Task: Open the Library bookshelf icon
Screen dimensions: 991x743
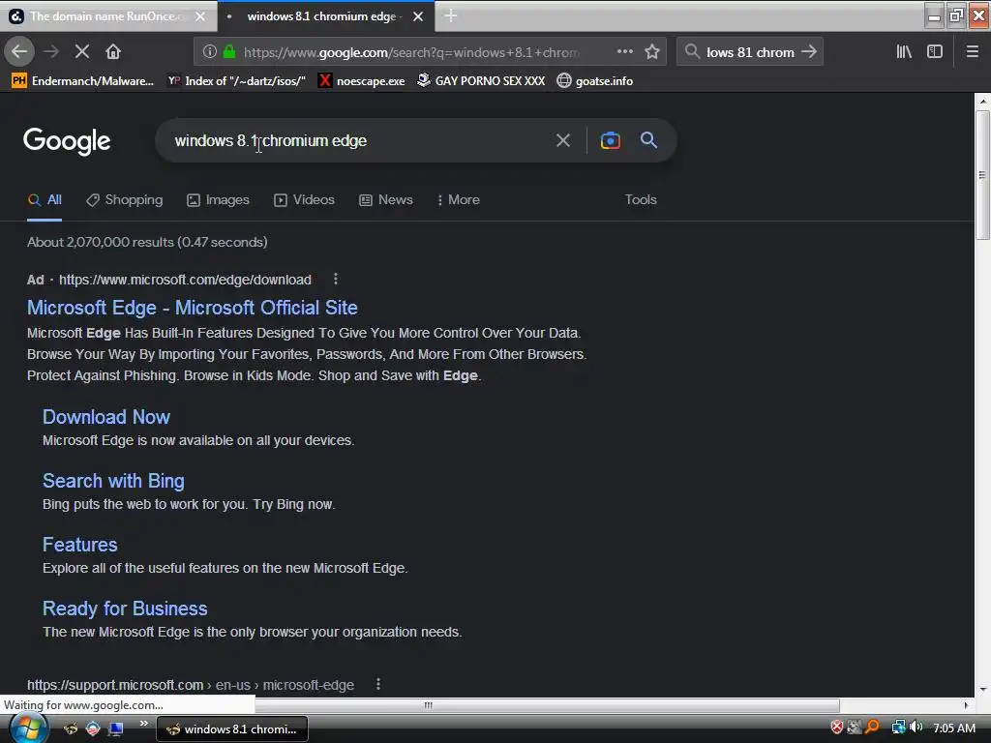Action: 904,52
